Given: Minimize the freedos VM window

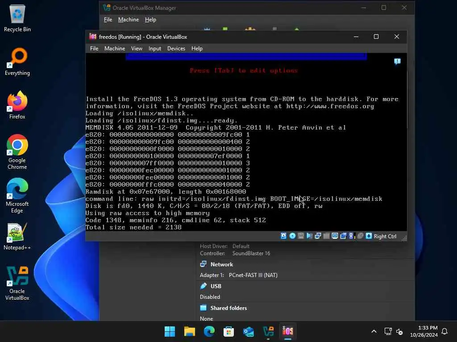Looking at the screenshot, I should (356, 37).
